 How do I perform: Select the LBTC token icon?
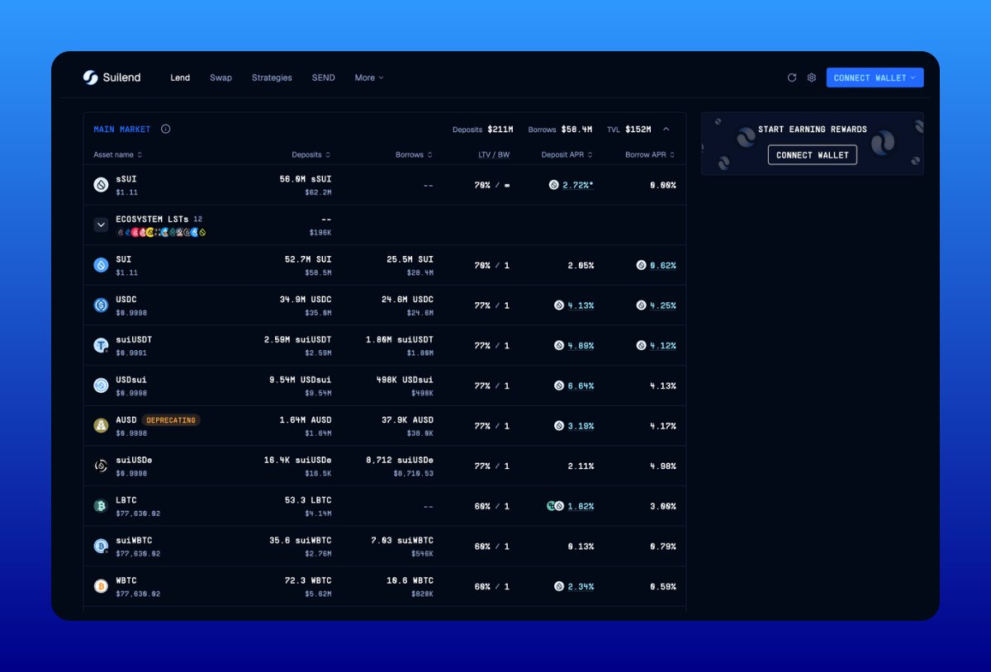click(101, 506)
